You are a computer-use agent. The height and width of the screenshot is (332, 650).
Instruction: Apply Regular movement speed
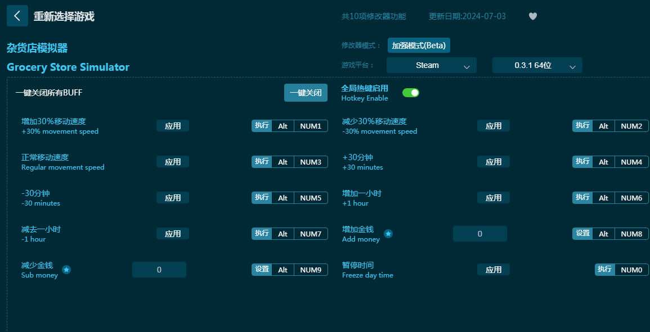pos(173,162)
